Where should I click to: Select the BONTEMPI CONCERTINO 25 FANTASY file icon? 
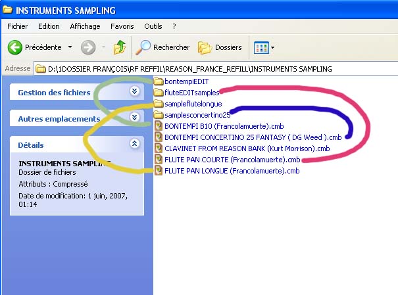pos(159,137)
